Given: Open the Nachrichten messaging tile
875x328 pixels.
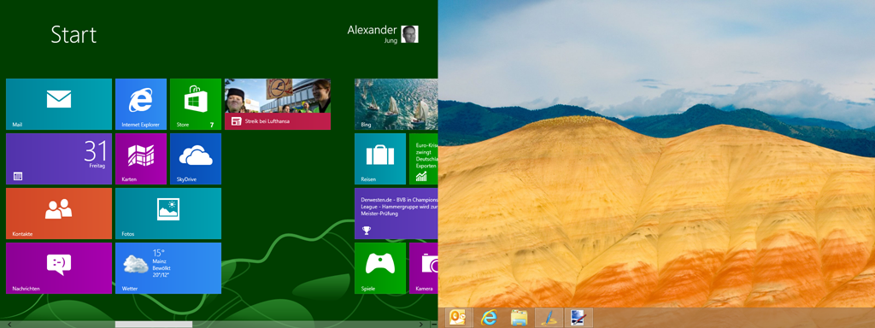Looking at the screenshot, I should coord(59,268).
